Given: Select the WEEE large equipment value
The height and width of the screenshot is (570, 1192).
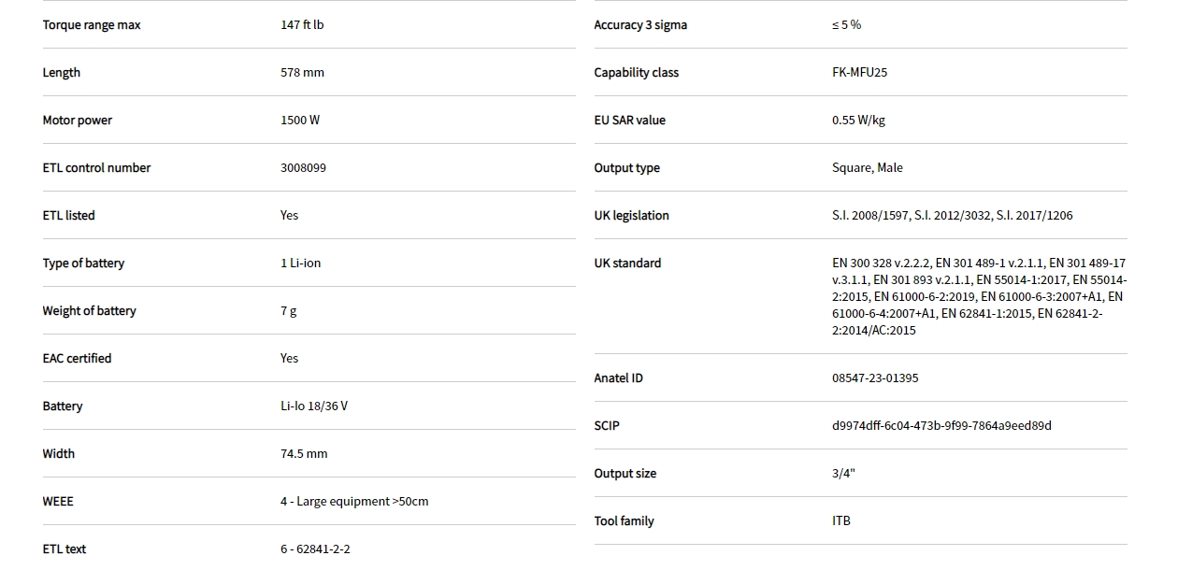Looking at the screenshot, I should point(354,502).
